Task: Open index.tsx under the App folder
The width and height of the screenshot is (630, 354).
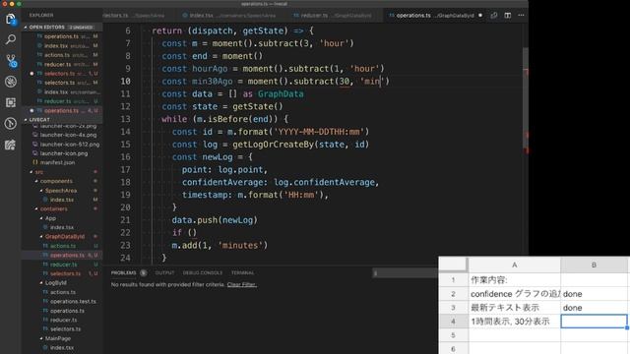Action: tap(61, 227)
